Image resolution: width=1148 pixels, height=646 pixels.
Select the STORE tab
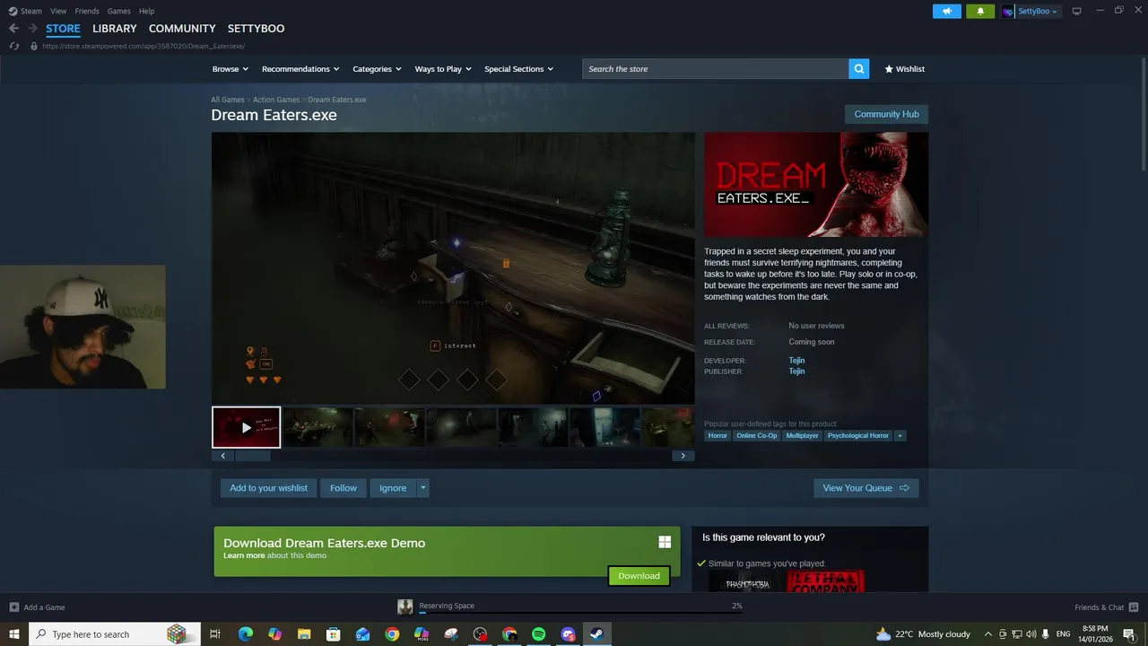tap(63, 29)
